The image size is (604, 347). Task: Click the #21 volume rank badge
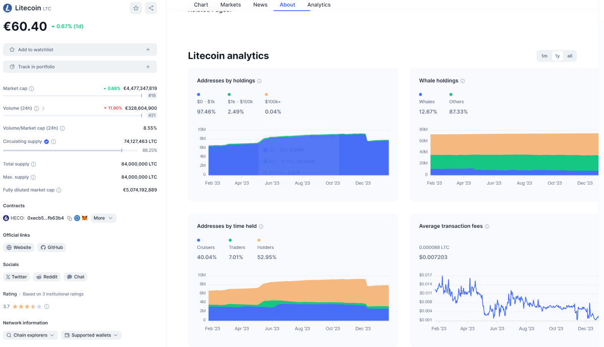coord(152,116)
